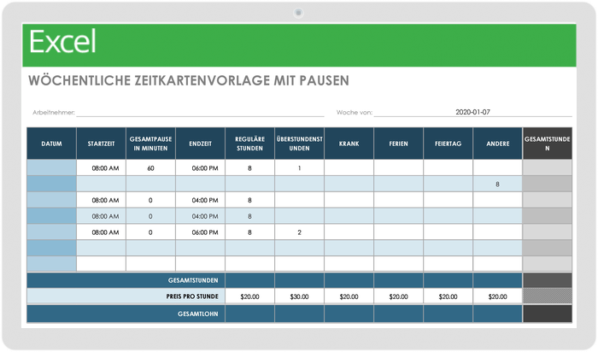Click the Excel logo in the green banner
The height and width of the screenshot is (352, 598).
62,42
